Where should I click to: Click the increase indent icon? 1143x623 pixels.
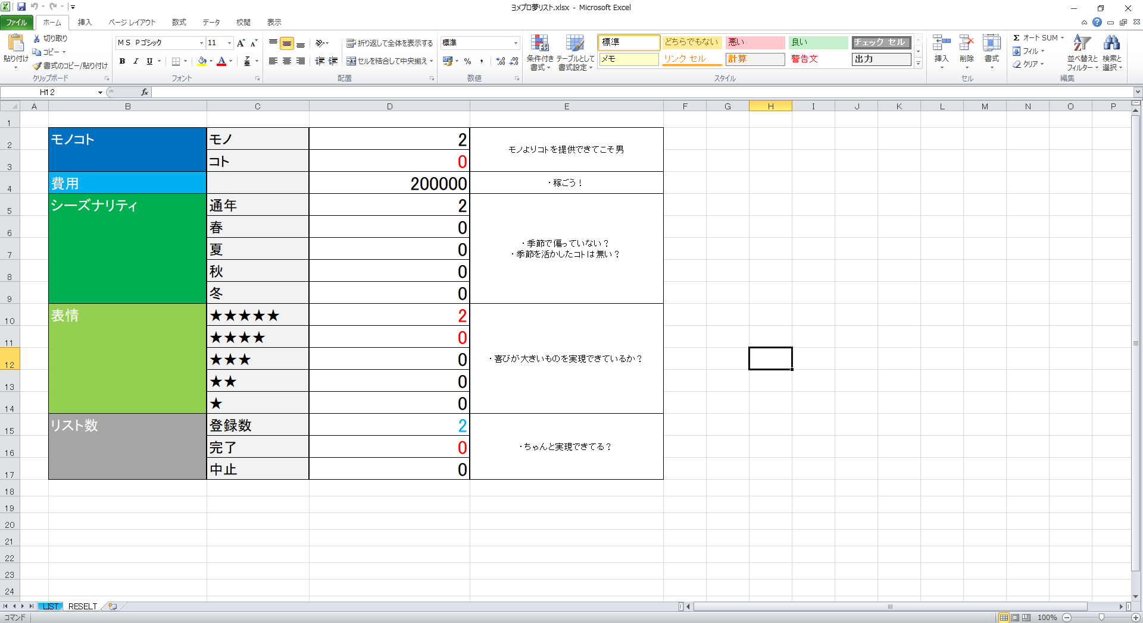pos(333,61)
